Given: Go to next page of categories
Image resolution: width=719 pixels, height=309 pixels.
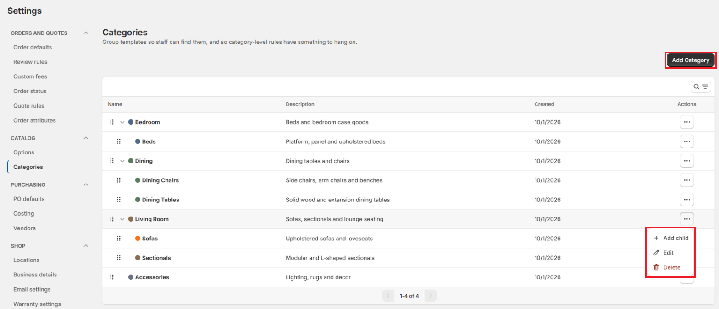Looking at the screenshot, I should [431, 296].
